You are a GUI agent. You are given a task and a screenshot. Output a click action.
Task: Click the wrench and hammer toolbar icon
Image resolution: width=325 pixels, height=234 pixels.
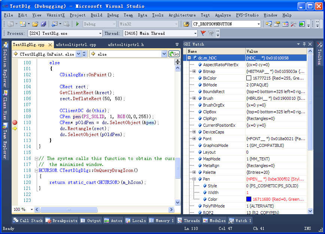click(x=293, y=24)
